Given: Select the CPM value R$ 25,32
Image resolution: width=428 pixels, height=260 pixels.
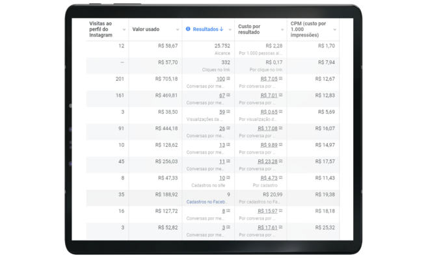Looking at the screenshot, I should coord(325,227).
